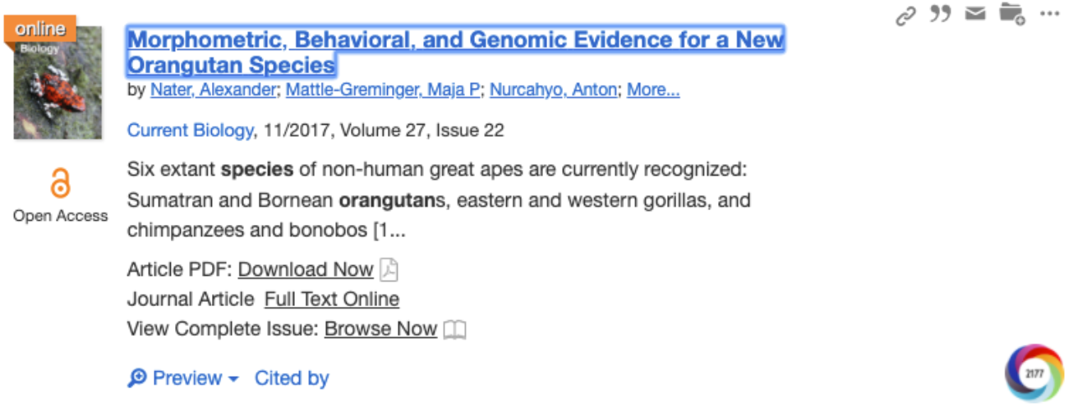Screen dimensions: 1073x412
Task: Click author Mattle-Greminger, Maja P
Action: 382,90
